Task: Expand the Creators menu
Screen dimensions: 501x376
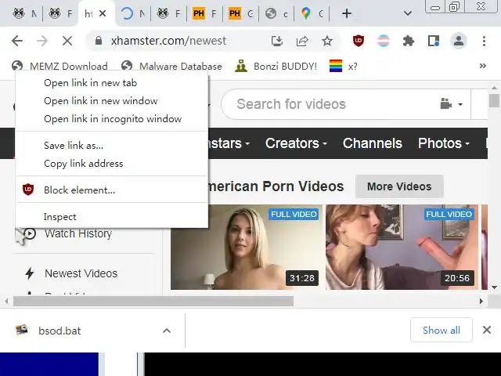Action: click(296, 143)
